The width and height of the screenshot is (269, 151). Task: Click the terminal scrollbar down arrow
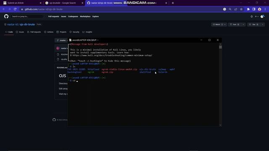(220, 125)
